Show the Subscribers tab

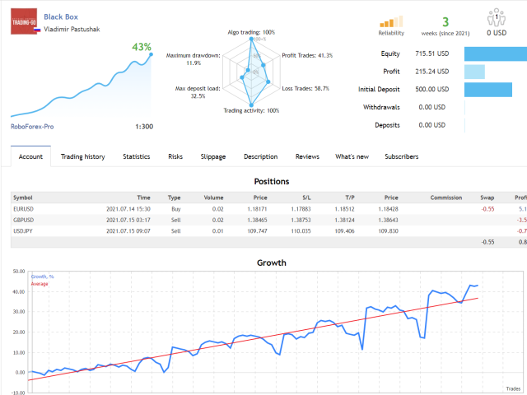pos(401,156)
